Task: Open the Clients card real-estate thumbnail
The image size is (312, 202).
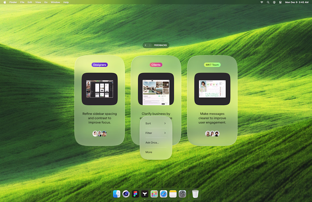Action: (156, 89)
